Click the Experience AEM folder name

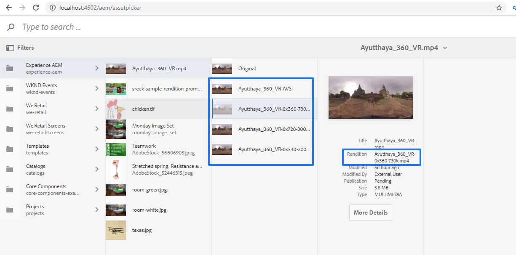point(44,65)
